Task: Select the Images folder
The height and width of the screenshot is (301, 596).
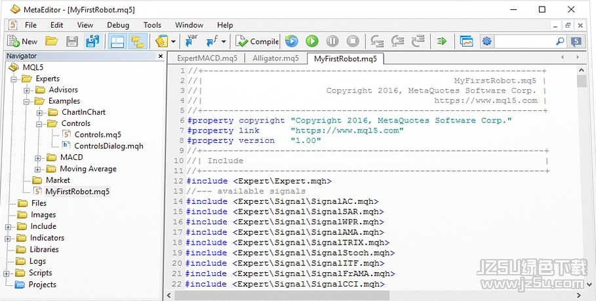Action: click(x=43, y=214)
